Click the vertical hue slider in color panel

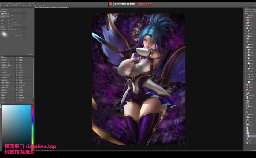click(x=33, y=124)
